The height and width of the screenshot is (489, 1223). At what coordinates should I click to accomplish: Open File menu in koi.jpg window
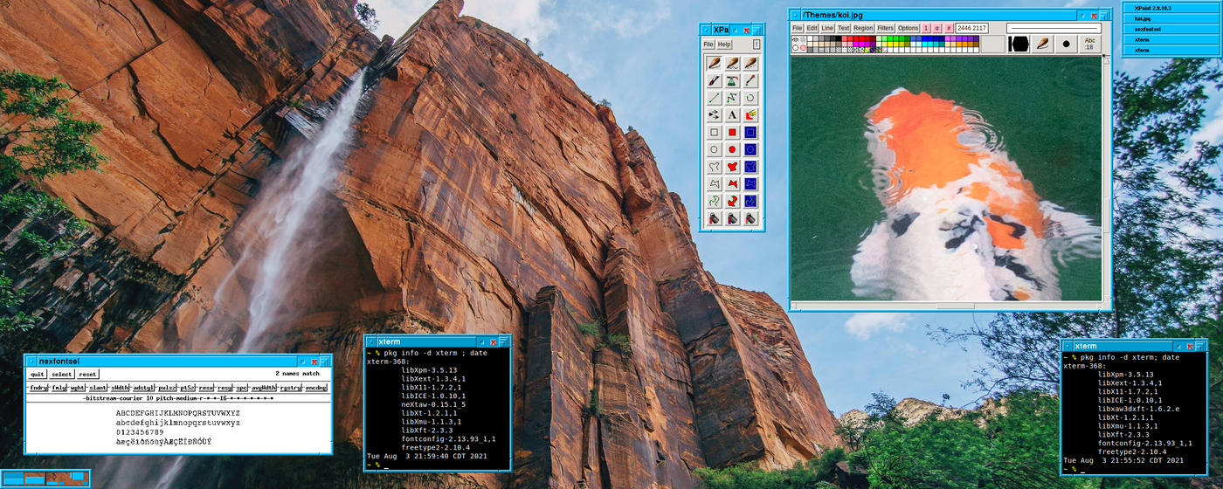click(x=798, y=28)
